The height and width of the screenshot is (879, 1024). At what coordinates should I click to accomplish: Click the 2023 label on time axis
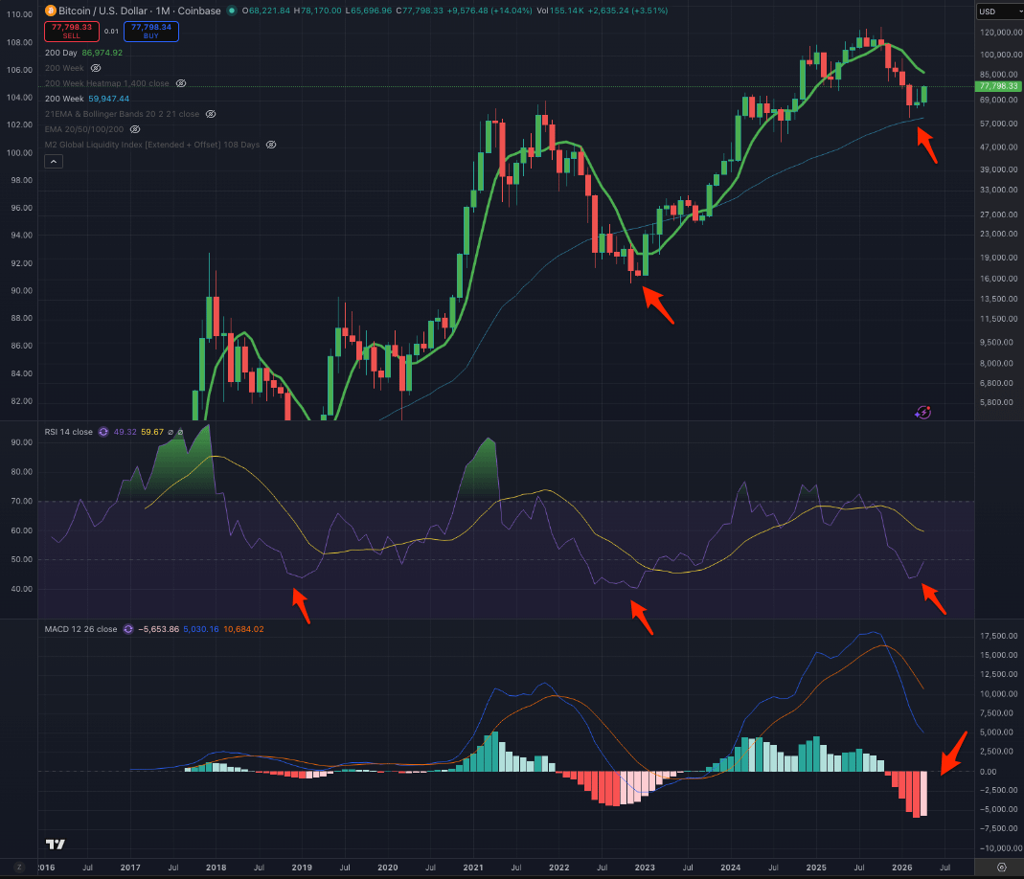(x=645, y=868)
